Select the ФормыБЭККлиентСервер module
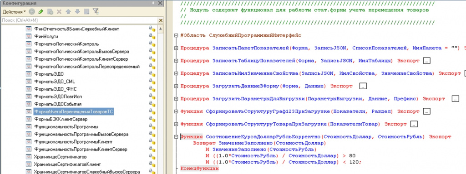 pos(61,119)
